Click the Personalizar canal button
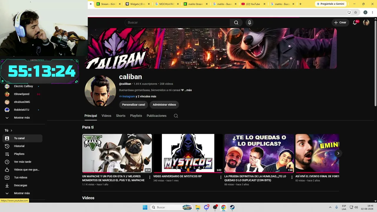Screen dimensions: 377x212 pyautogui.click(x=134, y=105)
